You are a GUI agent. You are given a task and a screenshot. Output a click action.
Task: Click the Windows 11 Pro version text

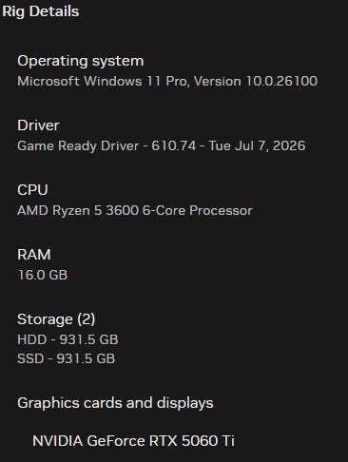(x=167, y=81)
